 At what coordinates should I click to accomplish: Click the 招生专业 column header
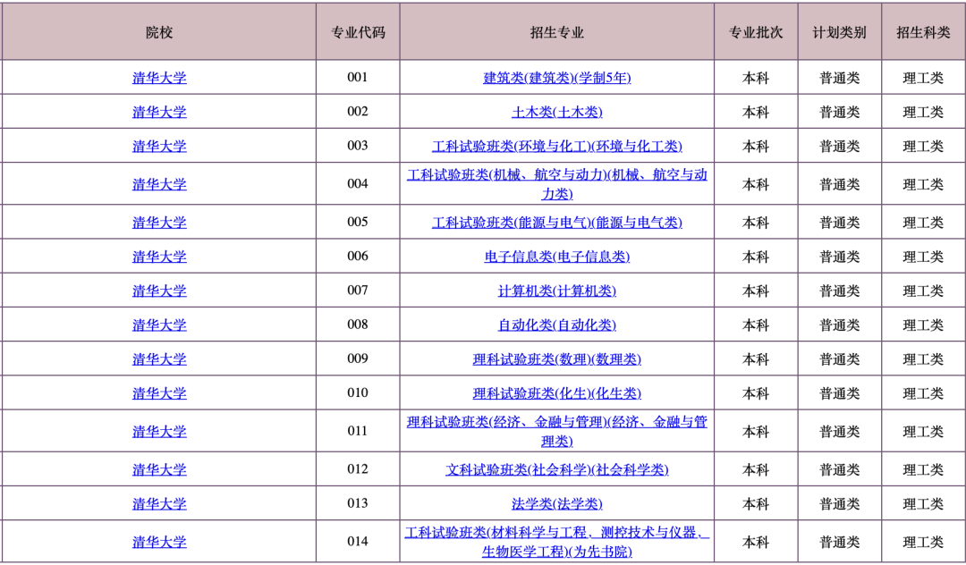[x=556, y=32]
